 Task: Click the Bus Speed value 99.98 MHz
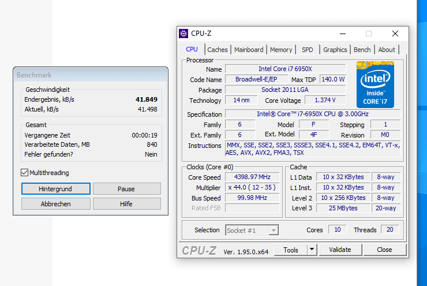252,198
